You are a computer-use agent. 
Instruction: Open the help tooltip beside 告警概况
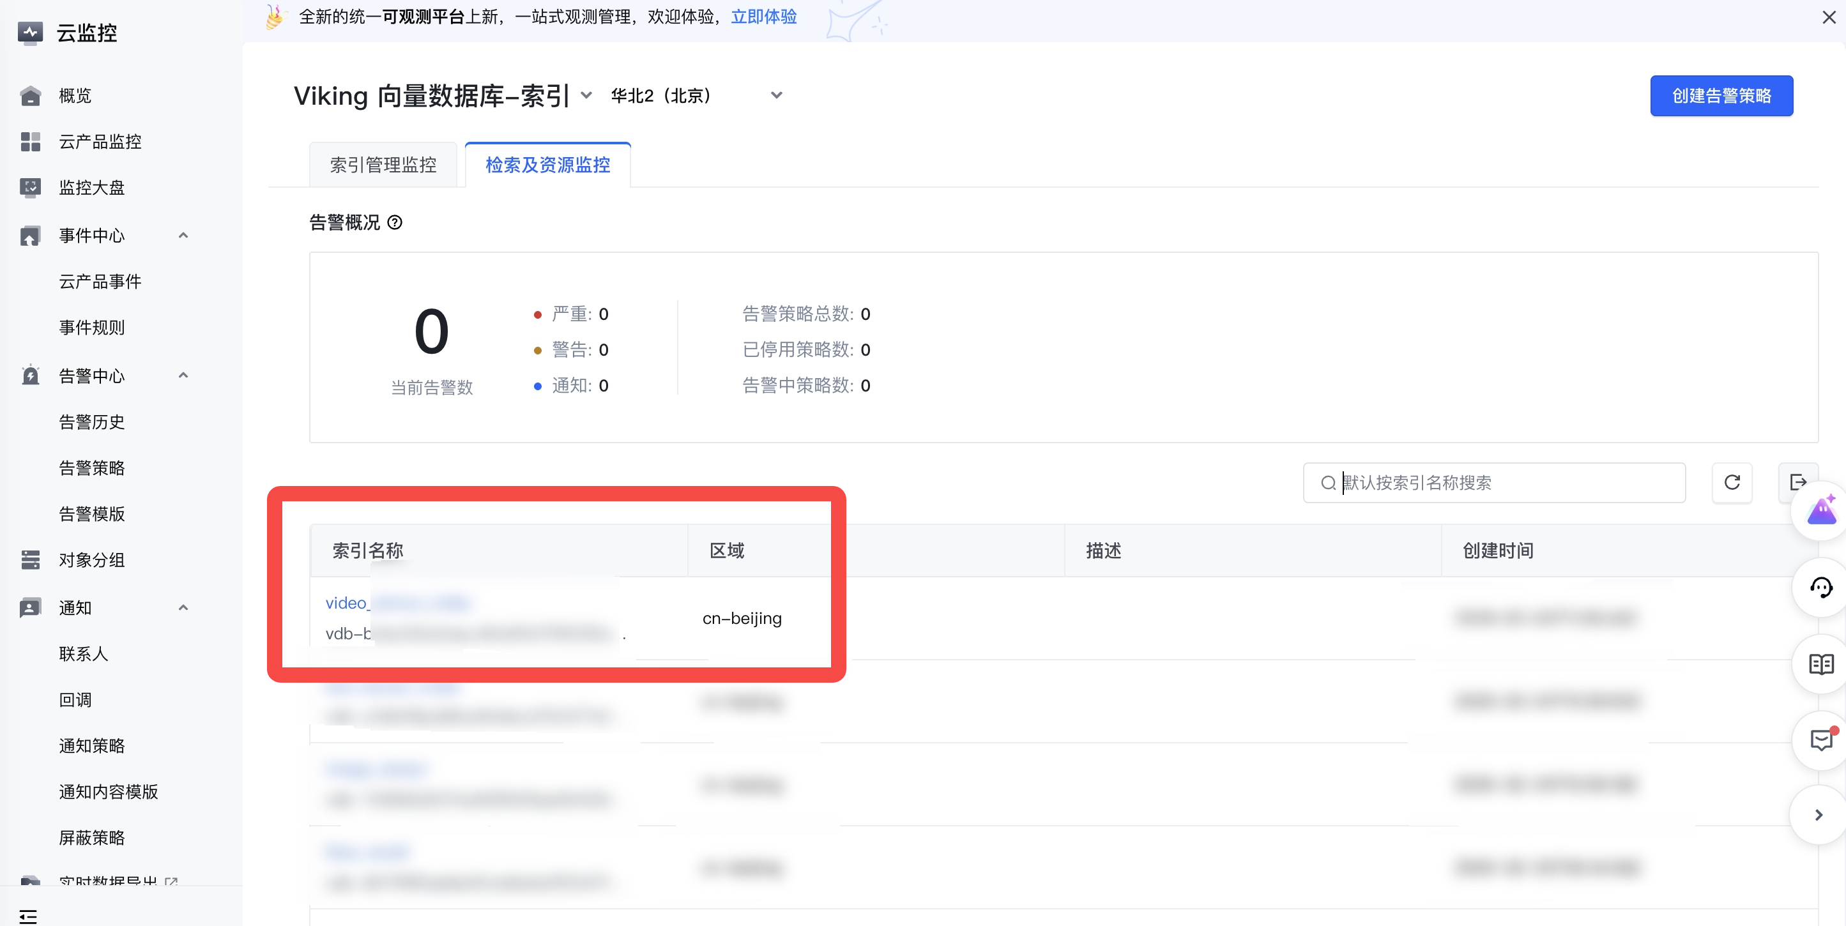click(395, 222)
